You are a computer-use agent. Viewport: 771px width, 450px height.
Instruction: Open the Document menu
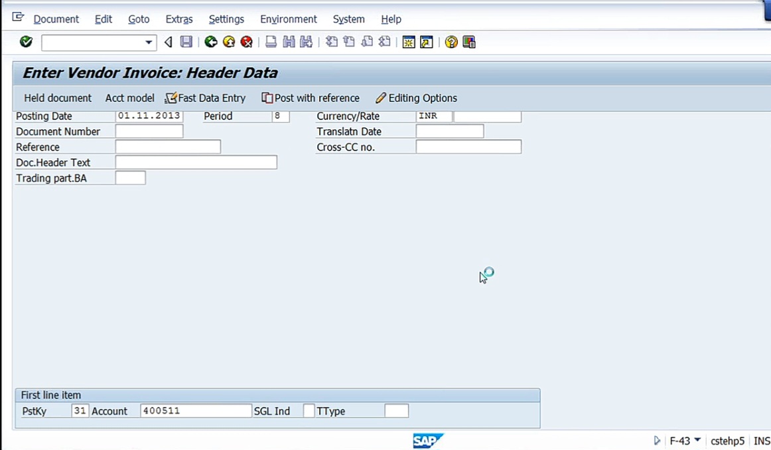click(56, 19)
